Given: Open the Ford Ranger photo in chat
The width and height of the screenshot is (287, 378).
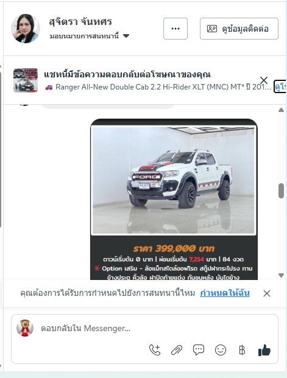Looking at the screenshot, I should (174, 180).
